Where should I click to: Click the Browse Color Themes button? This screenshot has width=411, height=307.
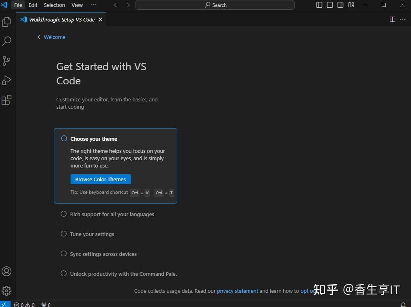(x=100, y=179)
